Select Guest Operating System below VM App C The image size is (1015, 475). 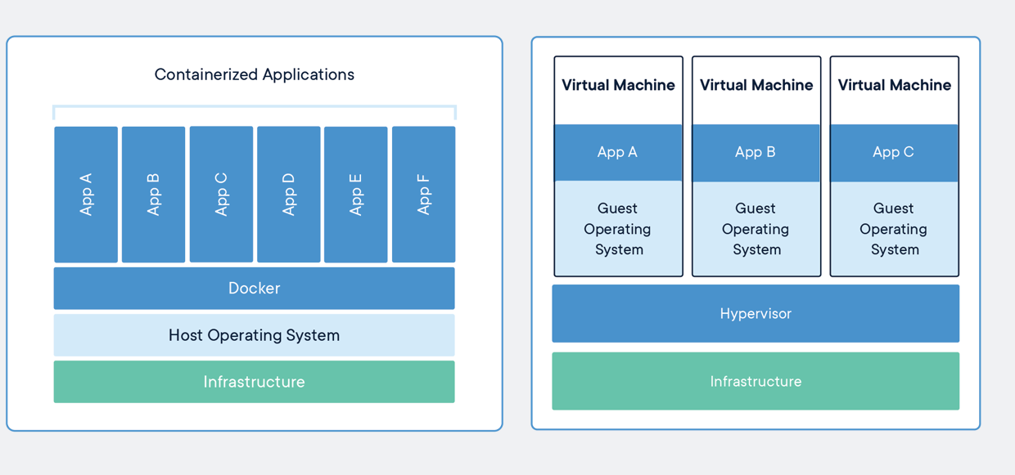pos(894,229)
